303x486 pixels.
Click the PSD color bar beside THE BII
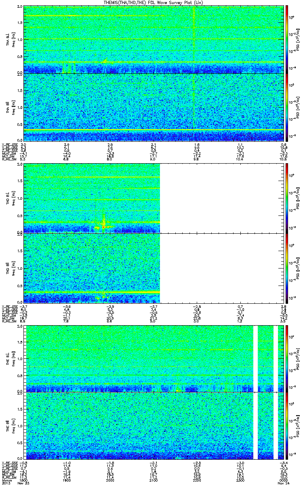[x=287, y=426]
